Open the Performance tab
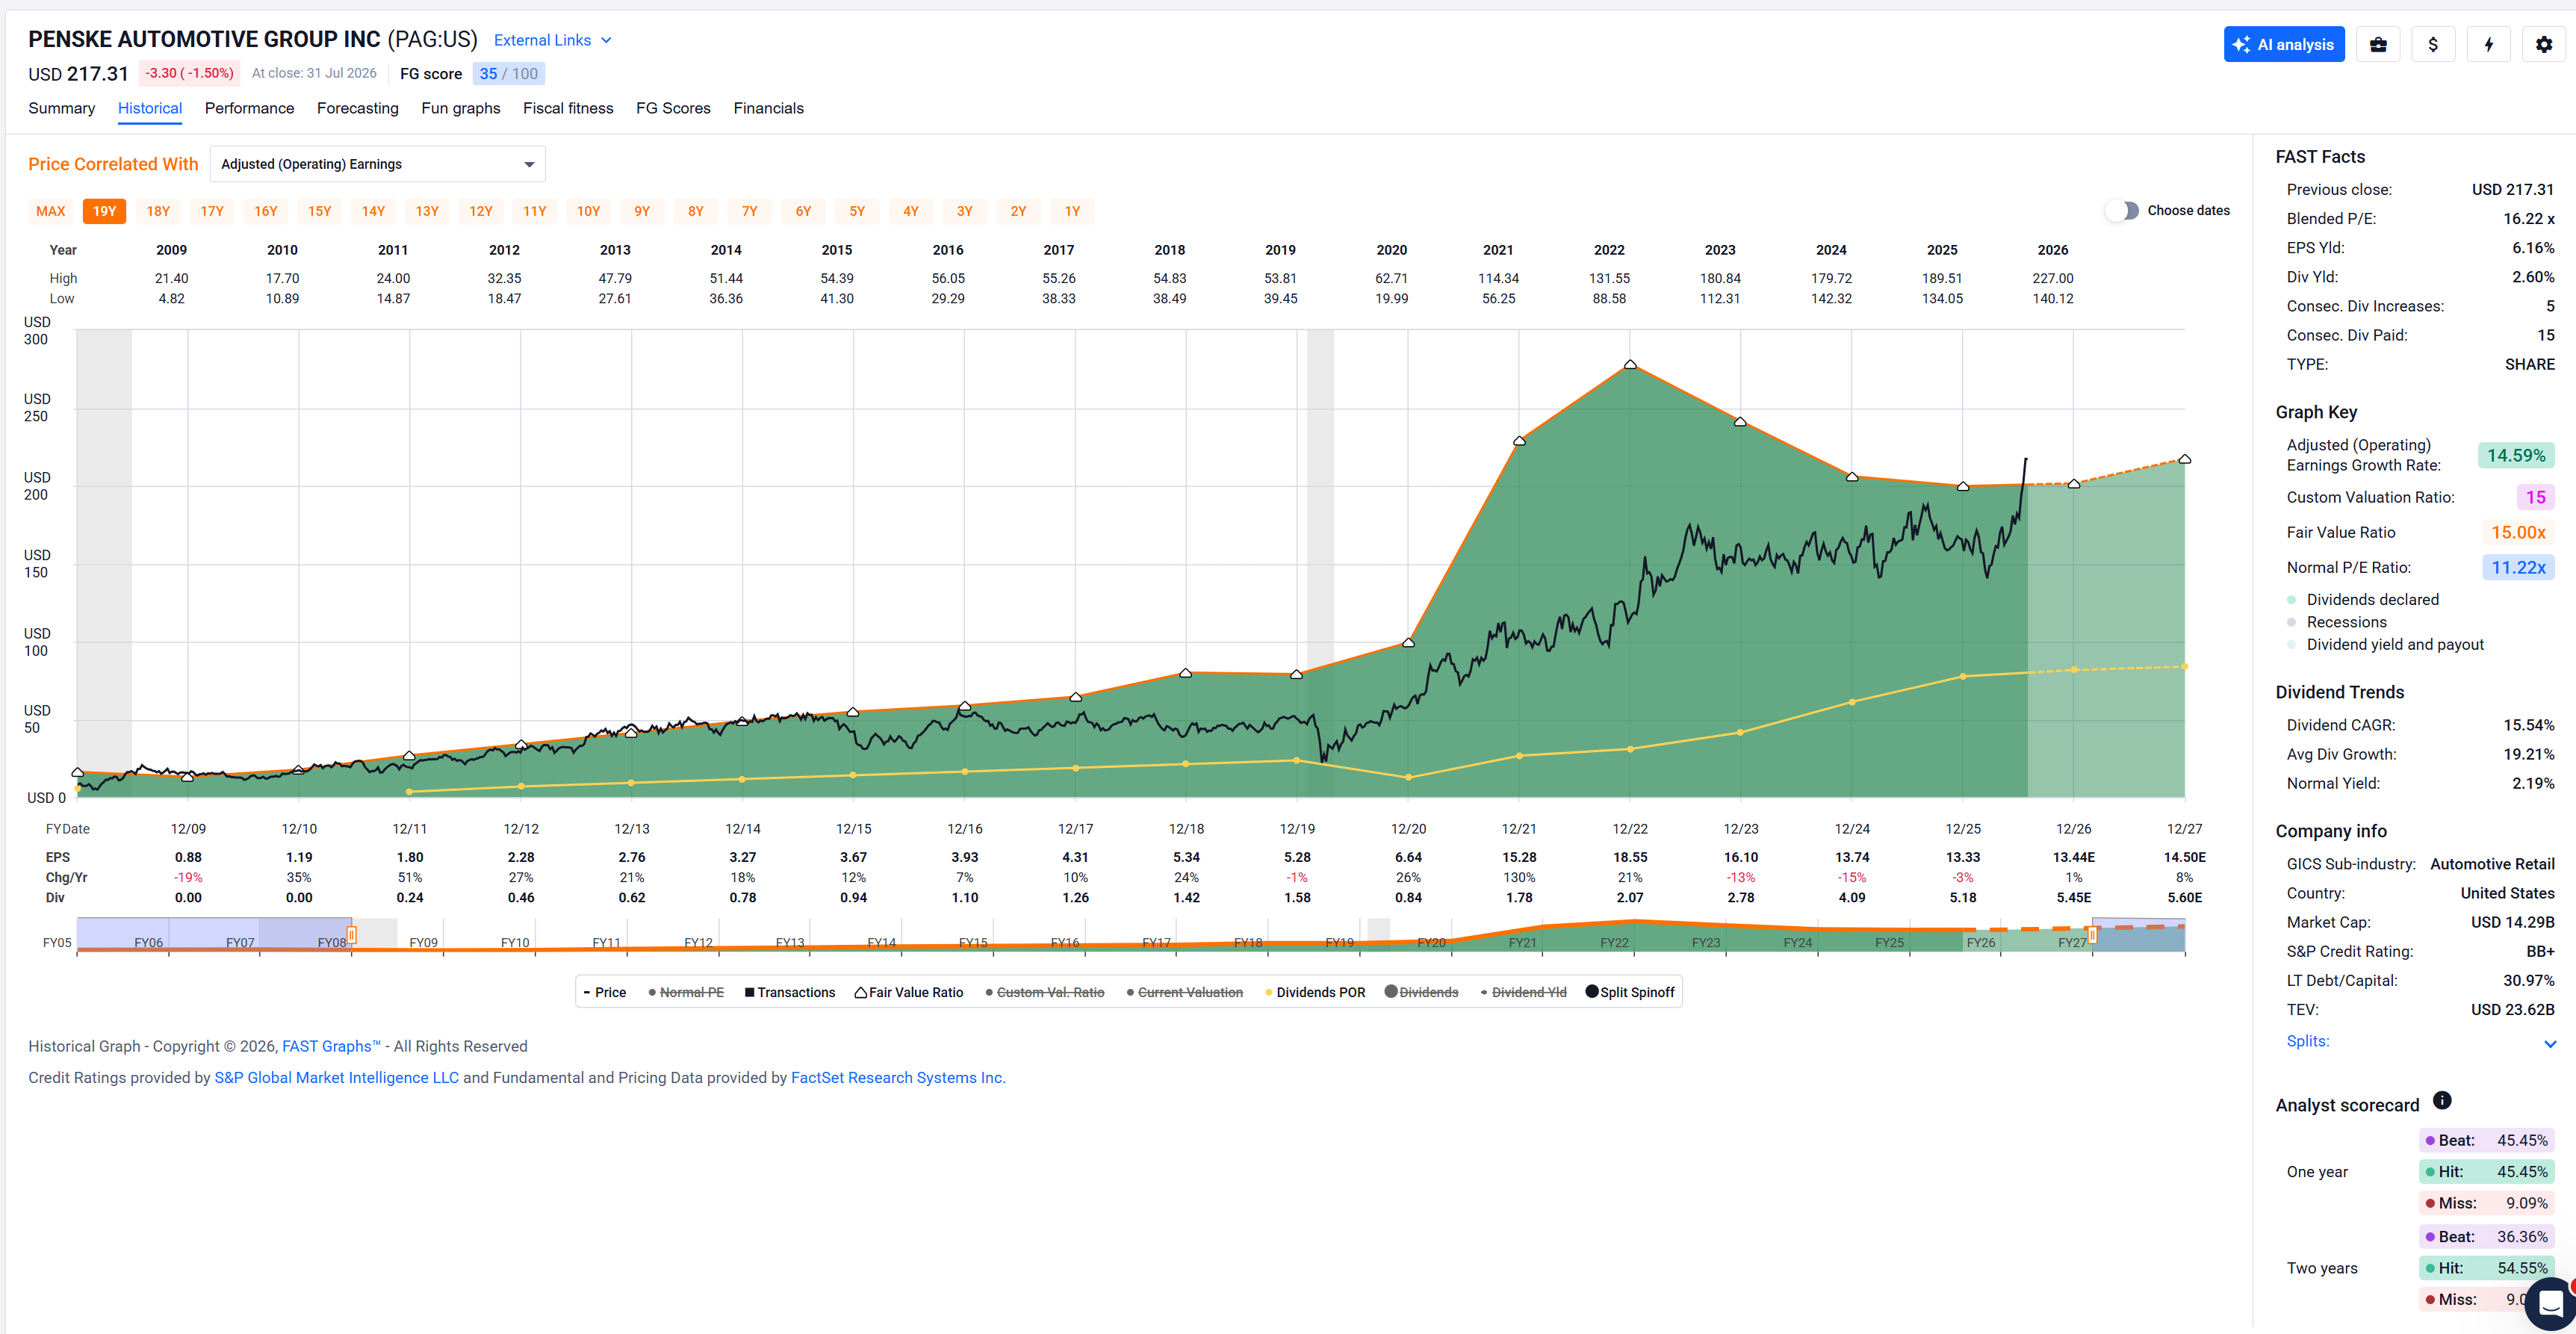This screenshot has width=2576, height=1334. pos(249,108)
